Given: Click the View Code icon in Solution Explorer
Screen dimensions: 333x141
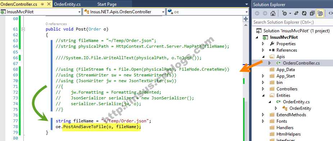Looking at the screenshot, I should pyautogui.click(x=330, y=13).
